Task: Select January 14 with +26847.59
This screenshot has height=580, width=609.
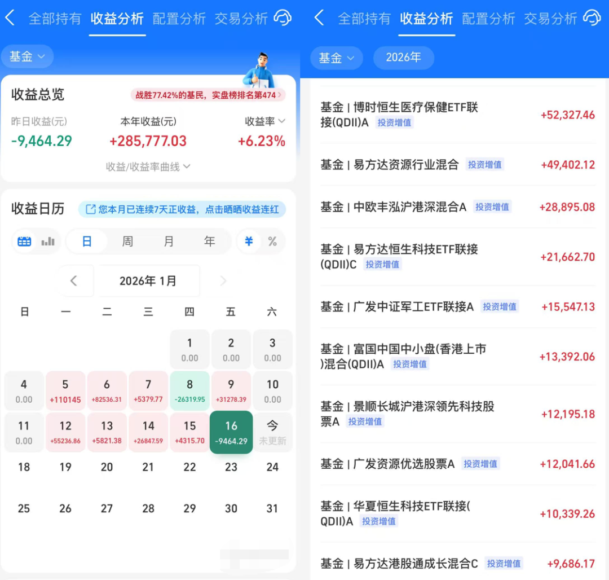Action: tap(148, 432)
